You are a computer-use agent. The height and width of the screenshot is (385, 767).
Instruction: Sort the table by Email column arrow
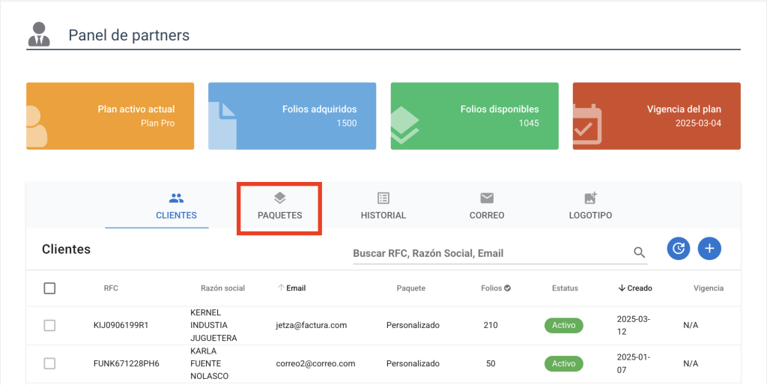[x=281, y=288]
